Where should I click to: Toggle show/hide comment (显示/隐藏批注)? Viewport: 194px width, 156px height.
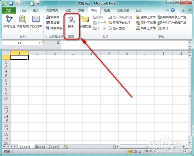tap(120, 17)
